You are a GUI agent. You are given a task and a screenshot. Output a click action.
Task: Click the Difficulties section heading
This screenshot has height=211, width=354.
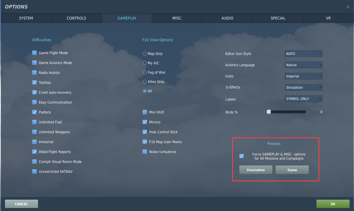42,40
